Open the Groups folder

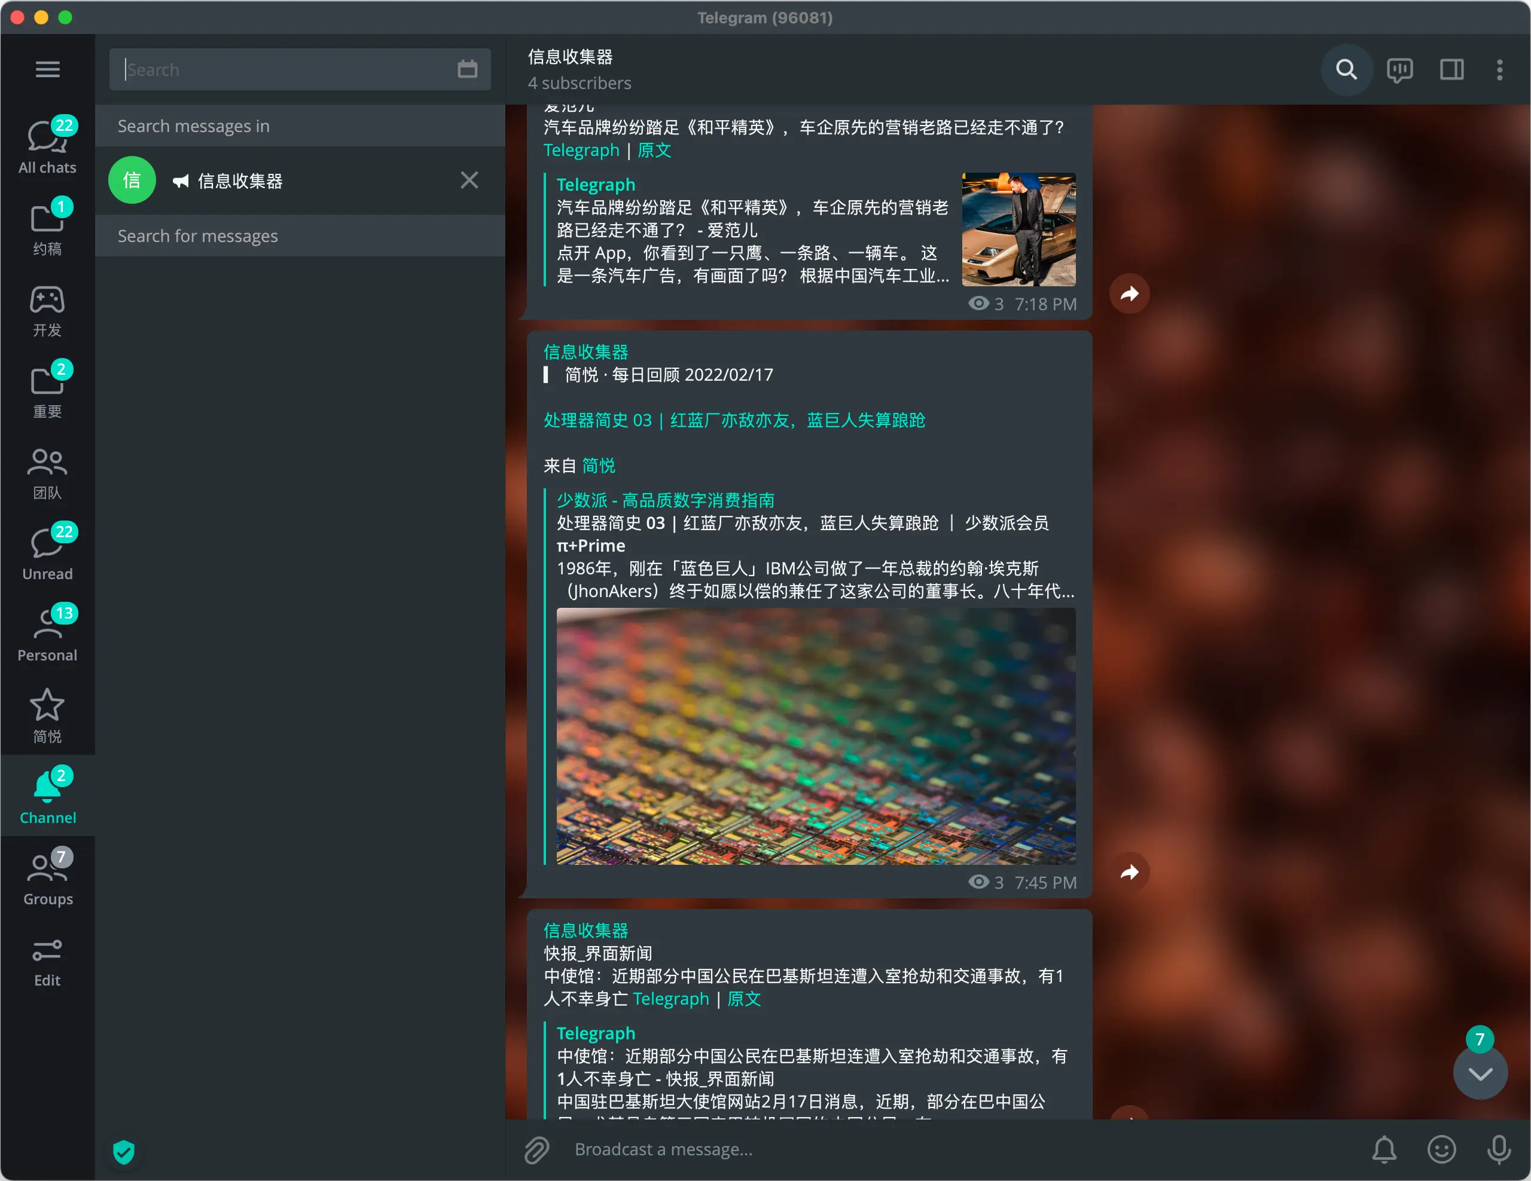point(48,877)
